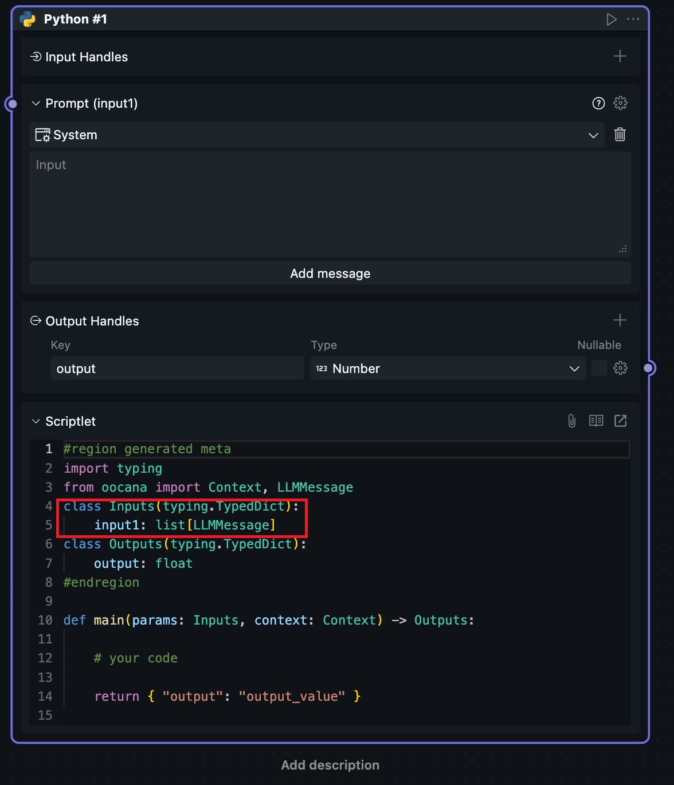Collapse the Scriptlet section
Image resolution: width=674 pixels, height=785 pixels.
pos(36,422)
